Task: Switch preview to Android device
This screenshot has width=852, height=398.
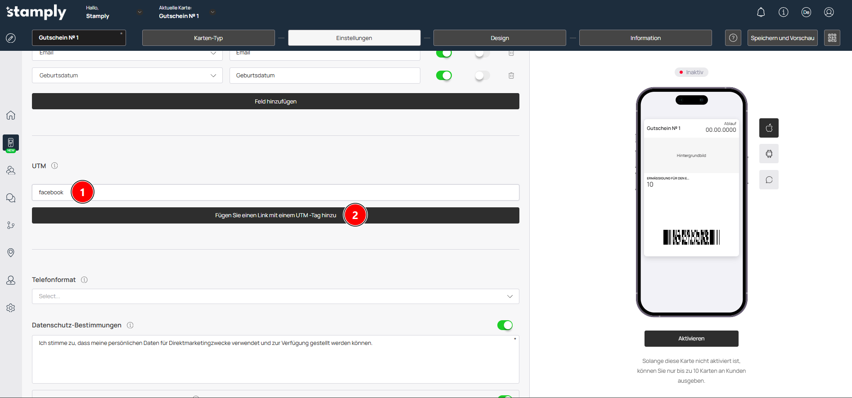Action: click(769, 154)
